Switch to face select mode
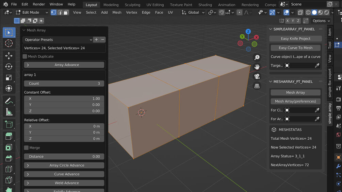The image size is (342, 192). pos(66,13)
